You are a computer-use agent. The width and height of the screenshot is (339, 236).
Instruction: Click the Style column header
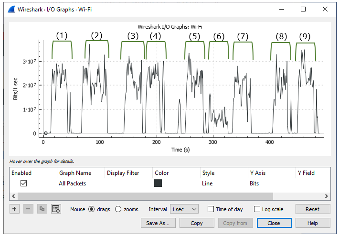pyautogui.click(x=209, y=173)
